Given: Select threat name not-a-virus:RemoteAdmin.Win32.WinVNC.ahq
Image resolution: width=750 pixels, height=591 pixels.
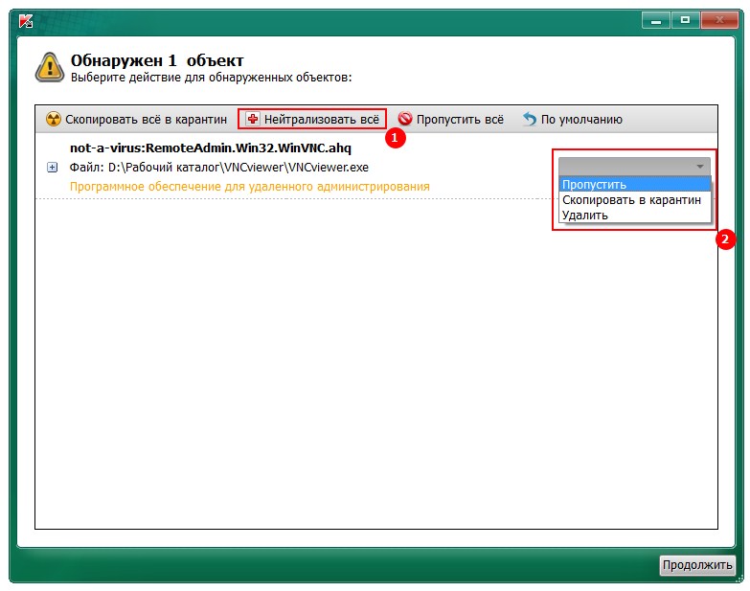Looking at the screenshot, I should 211,148.
